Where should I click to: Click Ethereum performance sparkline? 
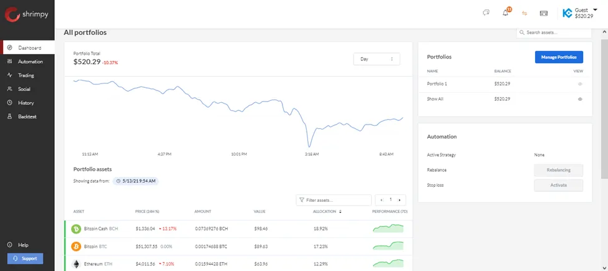click(x=388, y=264)
